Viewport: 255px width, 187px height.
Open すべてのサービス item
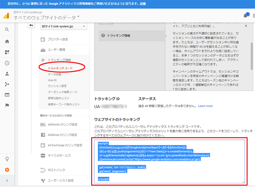coord(60,156)
